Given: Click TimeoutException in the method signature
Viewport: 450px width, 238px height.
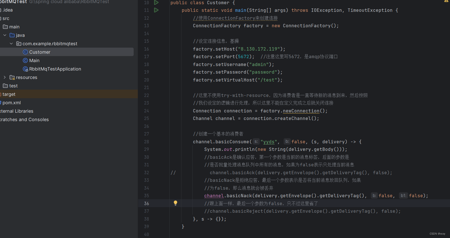Looking at the screenshot, I should point(370,10).
